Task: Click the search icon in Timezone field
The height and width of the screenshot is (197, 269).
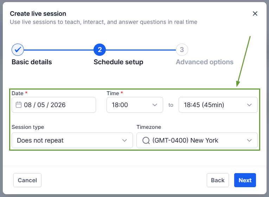Action: tap(146, 140)
